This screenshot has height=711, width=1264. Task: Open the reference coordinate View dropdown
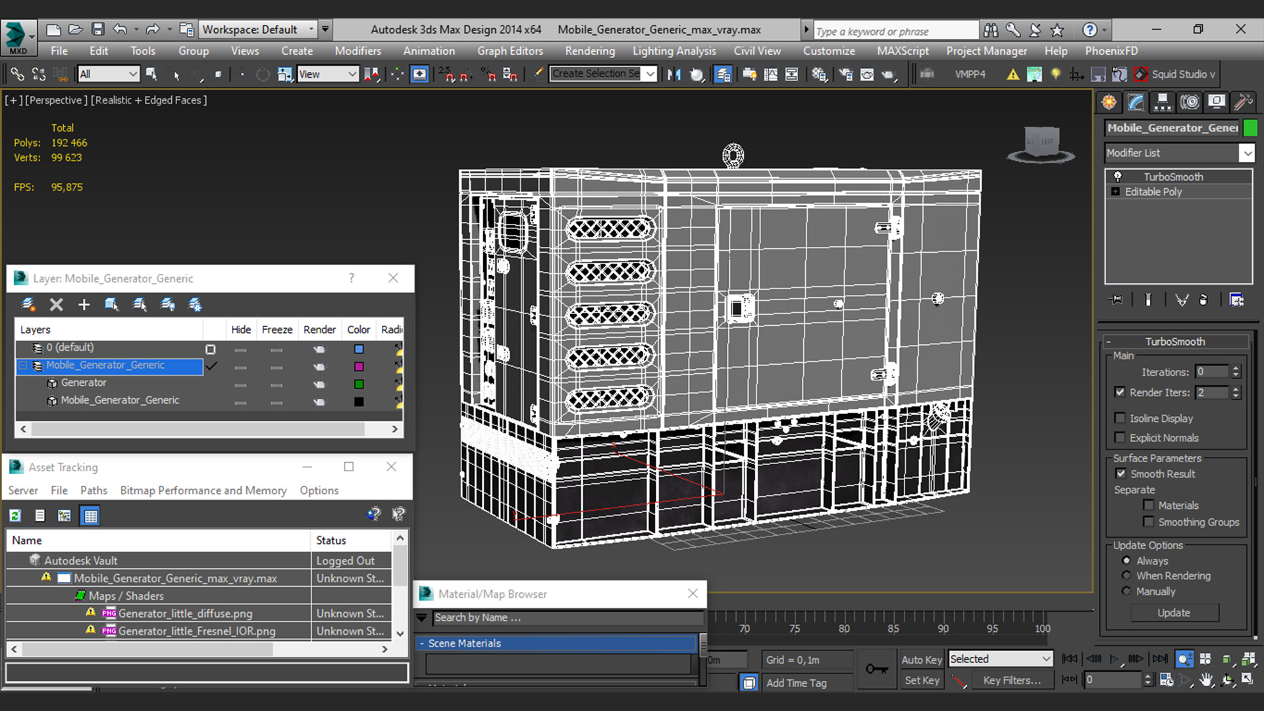pyautogui.click(x=327, y=74)
